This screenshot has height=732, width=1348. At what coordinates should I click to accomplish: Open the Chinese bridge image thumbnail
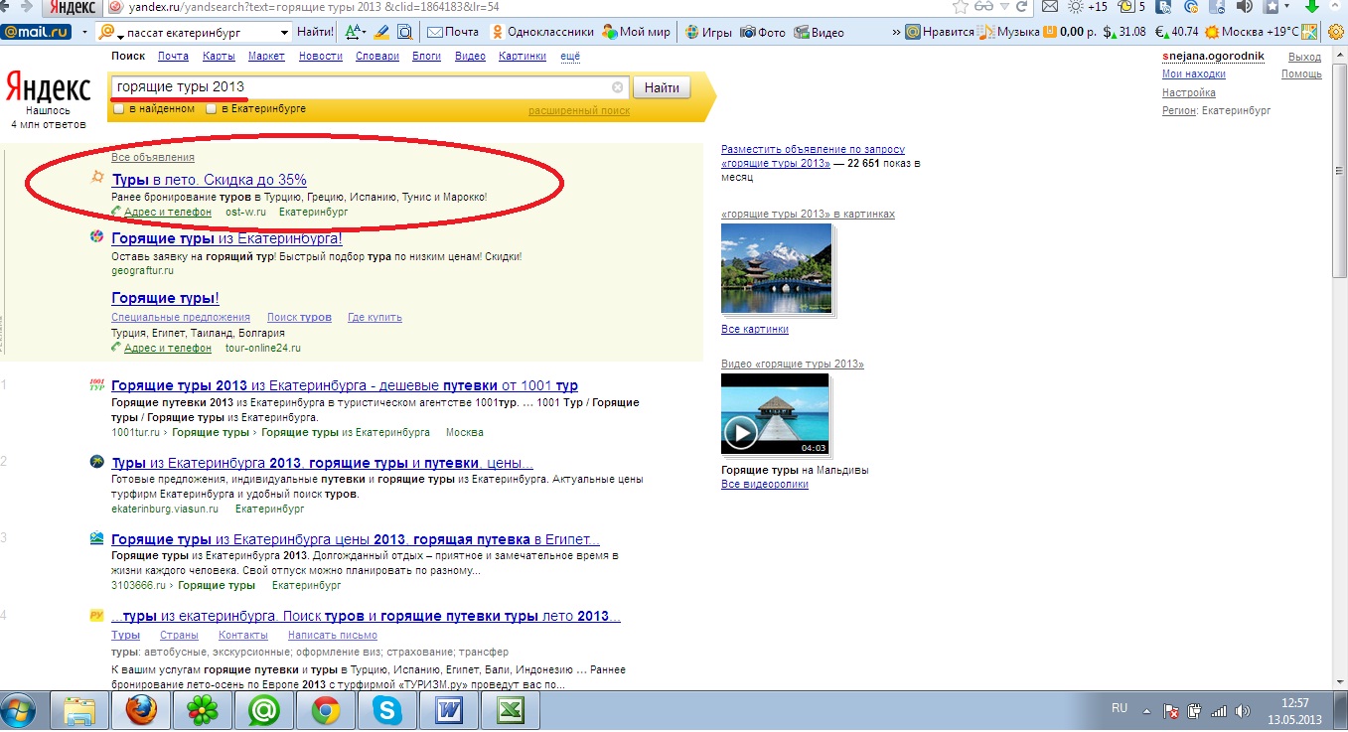777,269
